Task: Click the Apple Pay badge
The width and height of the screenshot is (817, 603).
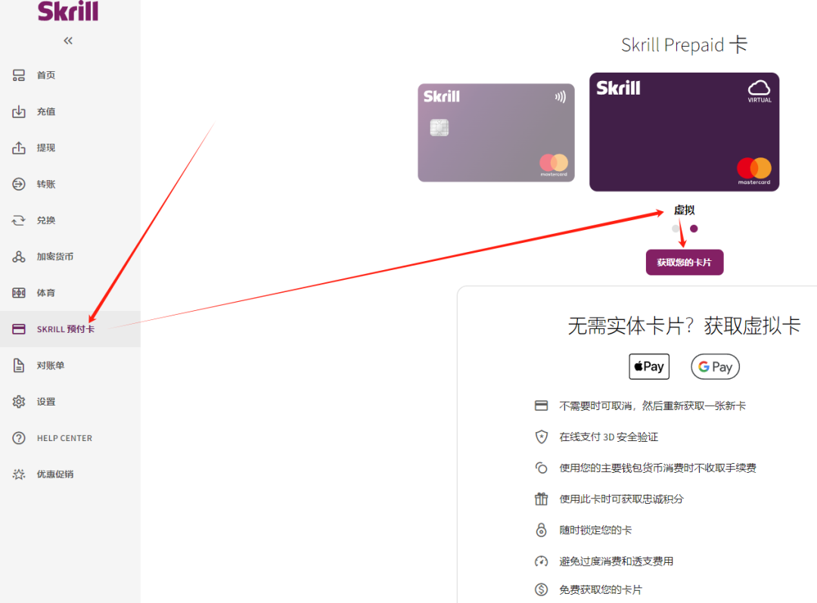Action: (x=649, y=366)
